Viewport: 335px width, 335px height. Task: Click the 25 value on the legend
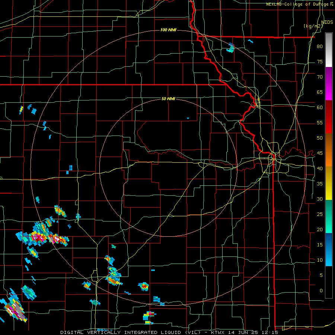[320, 214]
